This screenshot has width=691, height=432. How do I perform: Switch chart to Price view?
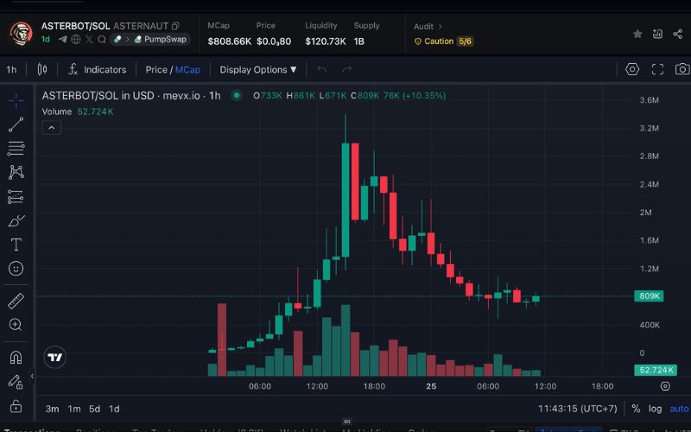click(156, 70)
